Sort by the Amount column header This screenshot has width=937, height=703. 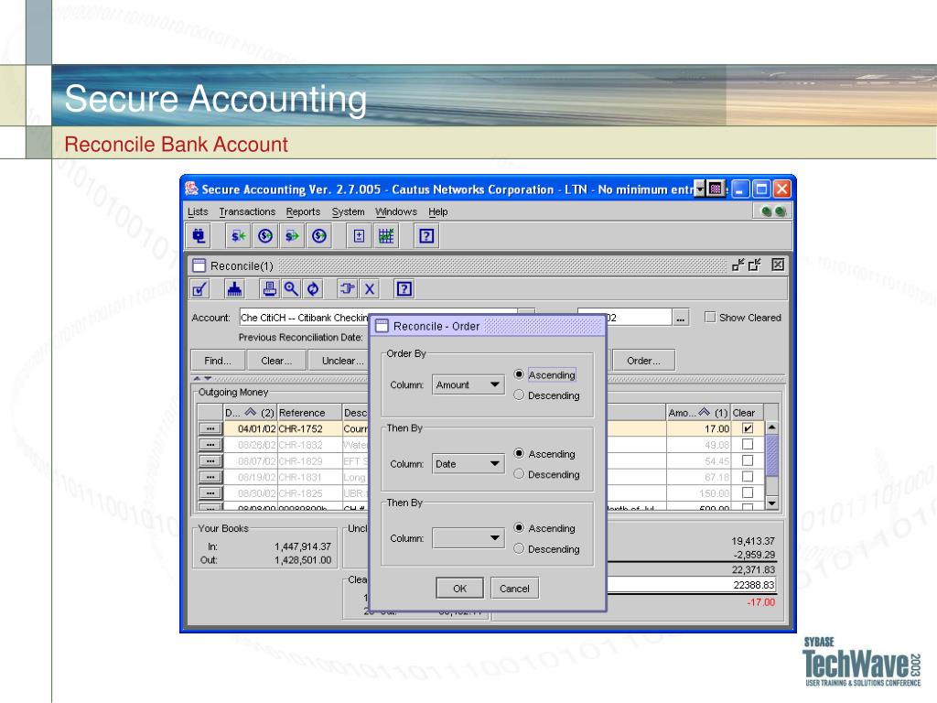coord(698,413)
